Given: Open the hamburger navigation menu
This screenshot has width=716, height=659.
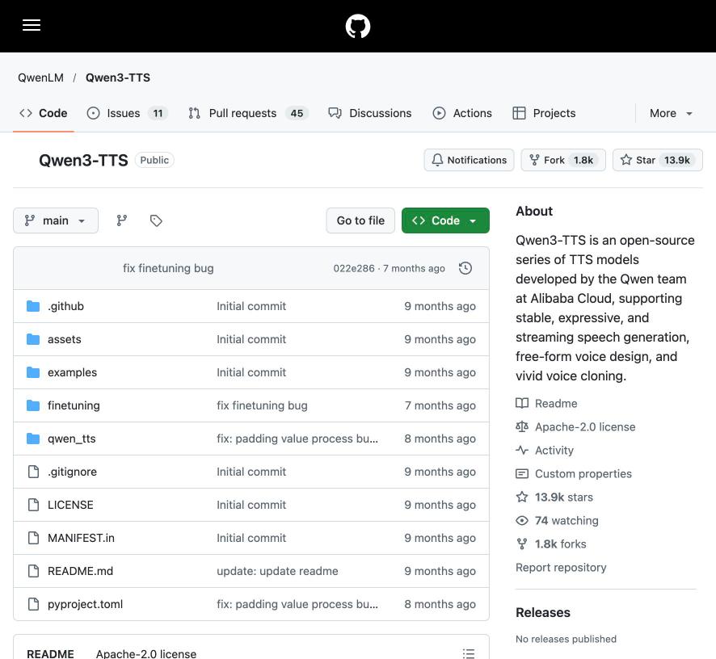Looking at the screenshot, I should [x=32, y=26].
